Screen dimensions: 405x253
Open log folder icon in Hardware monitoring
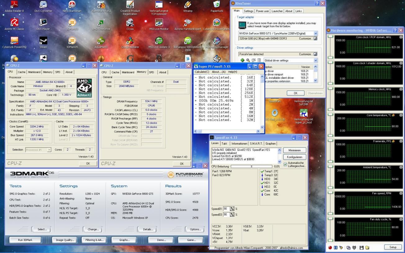[x=367, y=247]
